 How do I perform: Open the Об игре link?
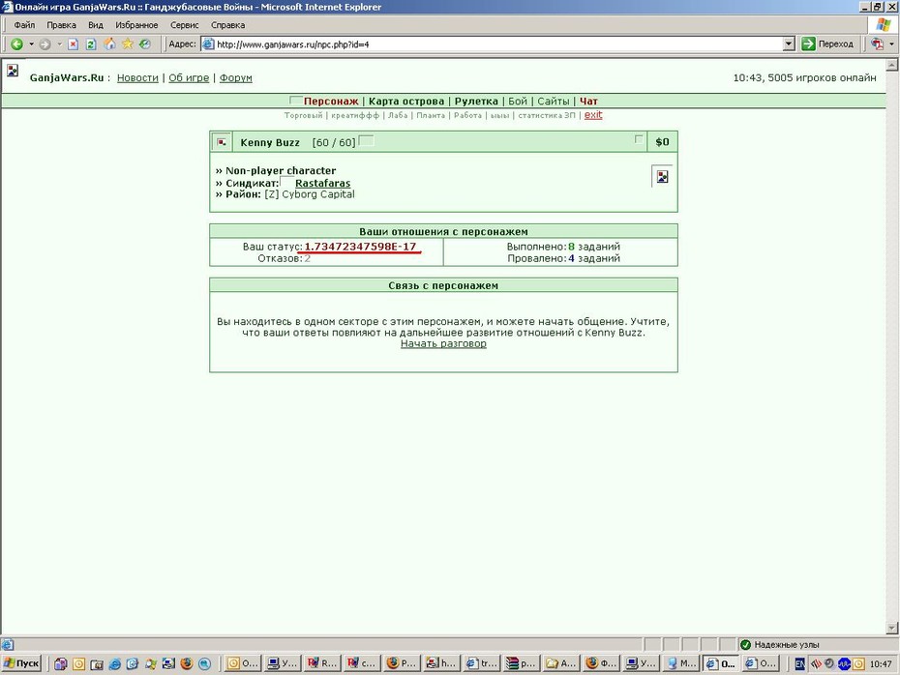click(x=189, y=78)
